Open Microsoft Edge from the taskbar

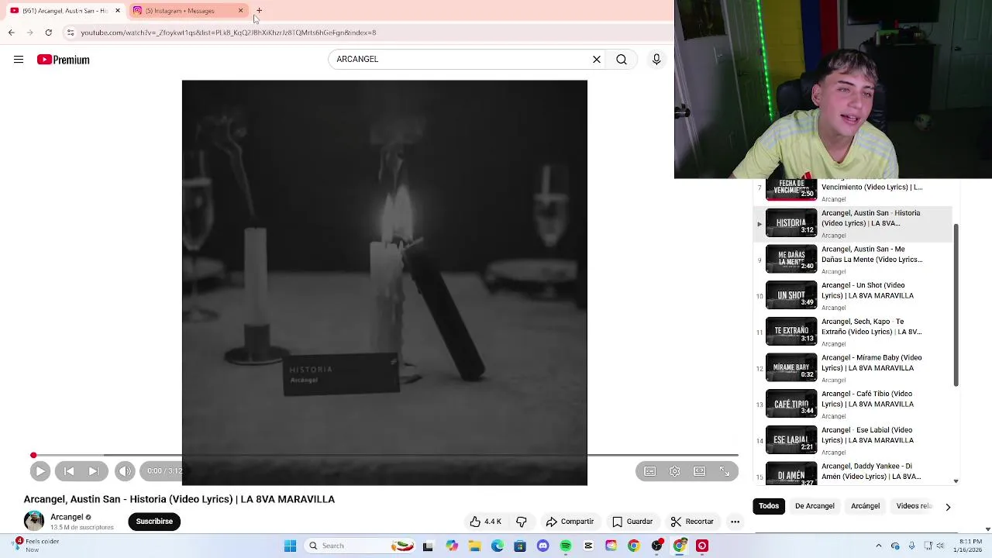point(497,546)
